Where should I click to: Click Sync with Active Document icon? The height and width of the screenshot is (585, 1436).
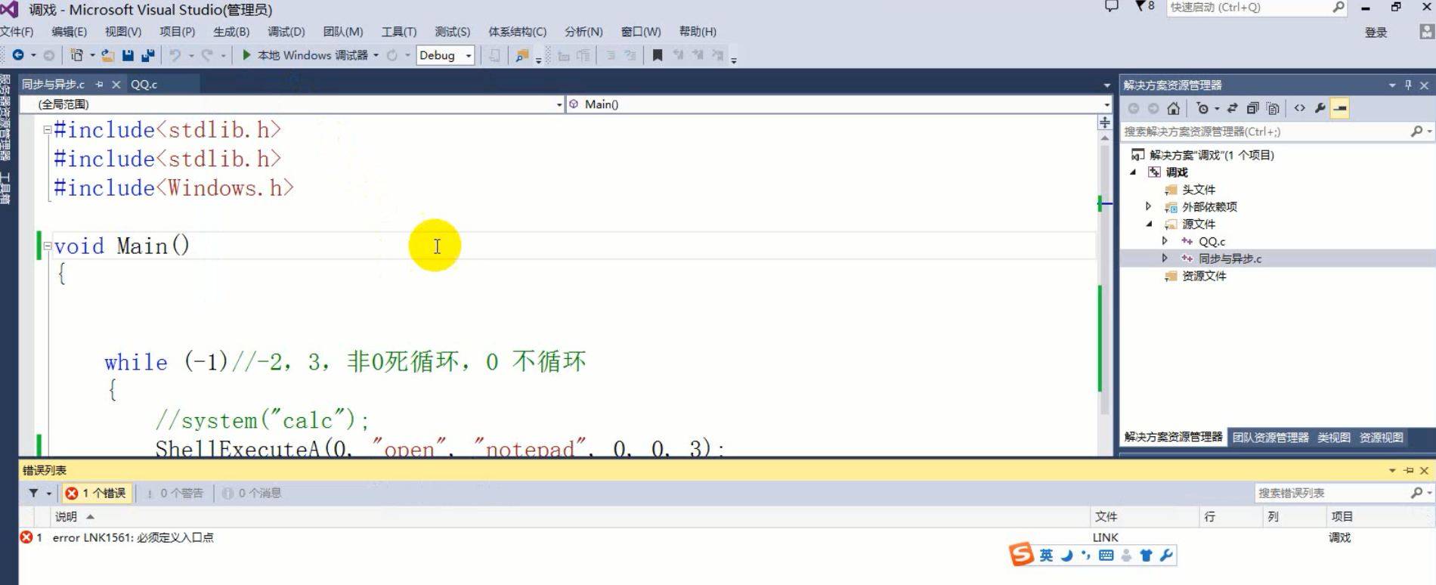1232,108
